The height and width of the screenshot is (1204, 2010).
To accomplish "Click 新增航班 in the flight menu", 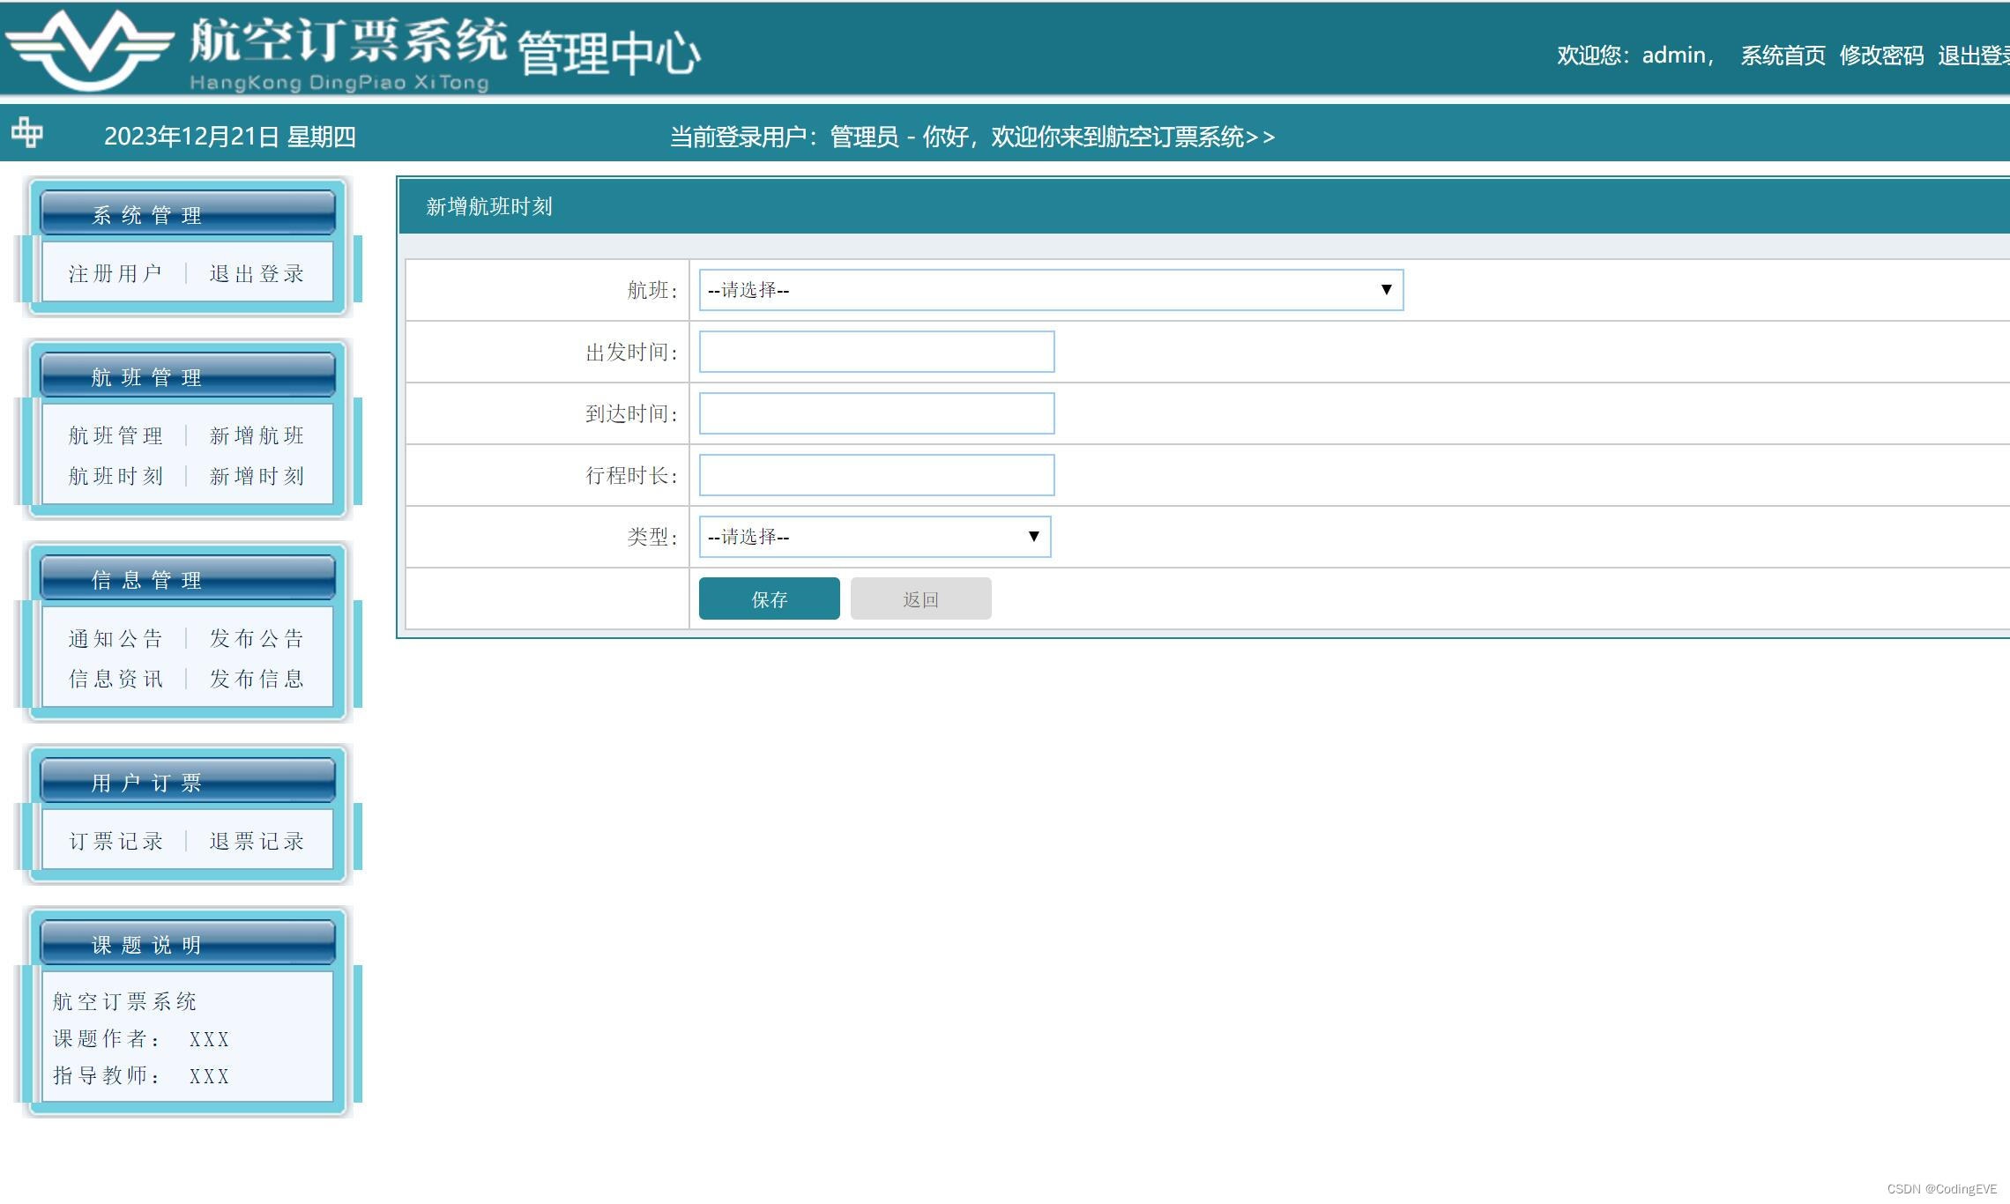I will click(x=256, y=435).
